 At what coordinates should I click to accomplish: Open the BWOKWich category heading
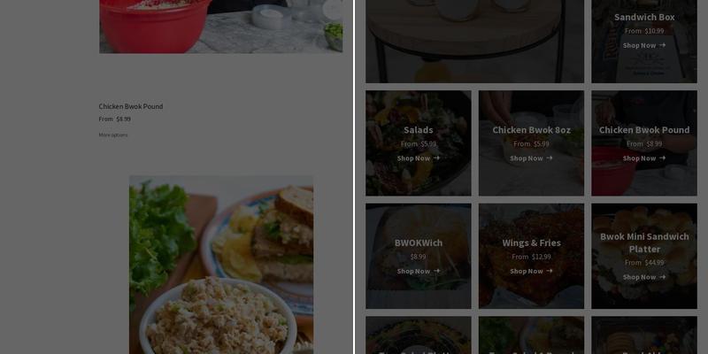(x=418, y=242)
